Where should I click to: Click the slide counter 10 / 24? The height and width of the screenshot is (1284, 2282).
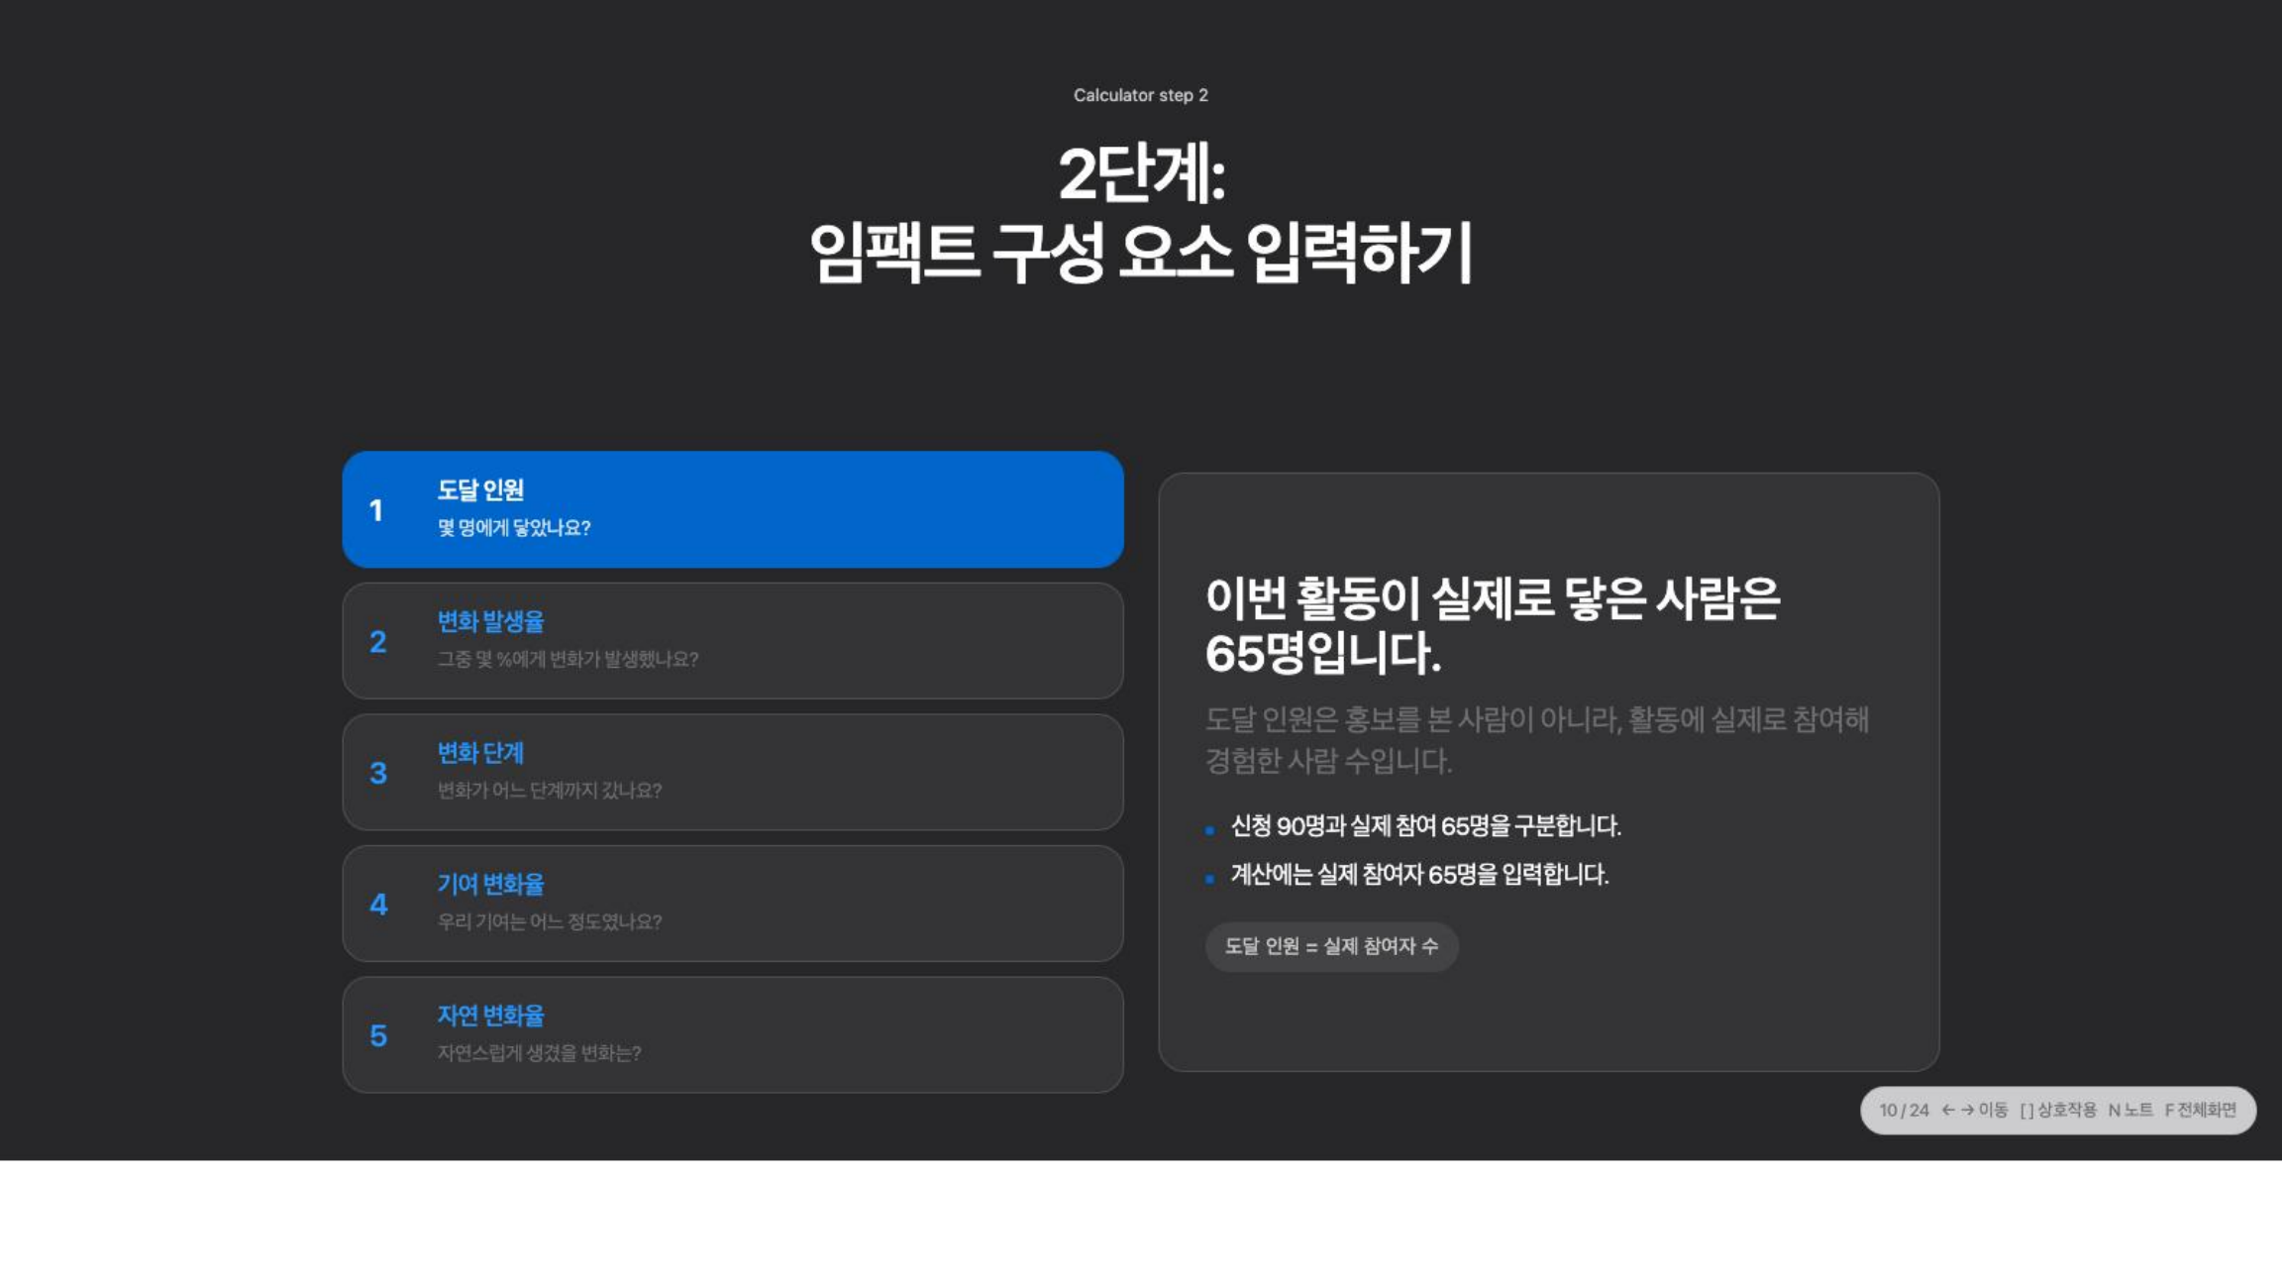[x=1904, y=1111]
